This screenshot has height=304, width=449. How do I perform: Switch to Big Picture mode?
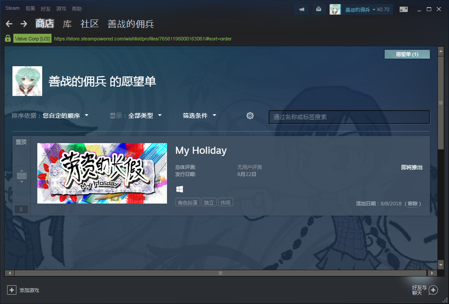404,9
